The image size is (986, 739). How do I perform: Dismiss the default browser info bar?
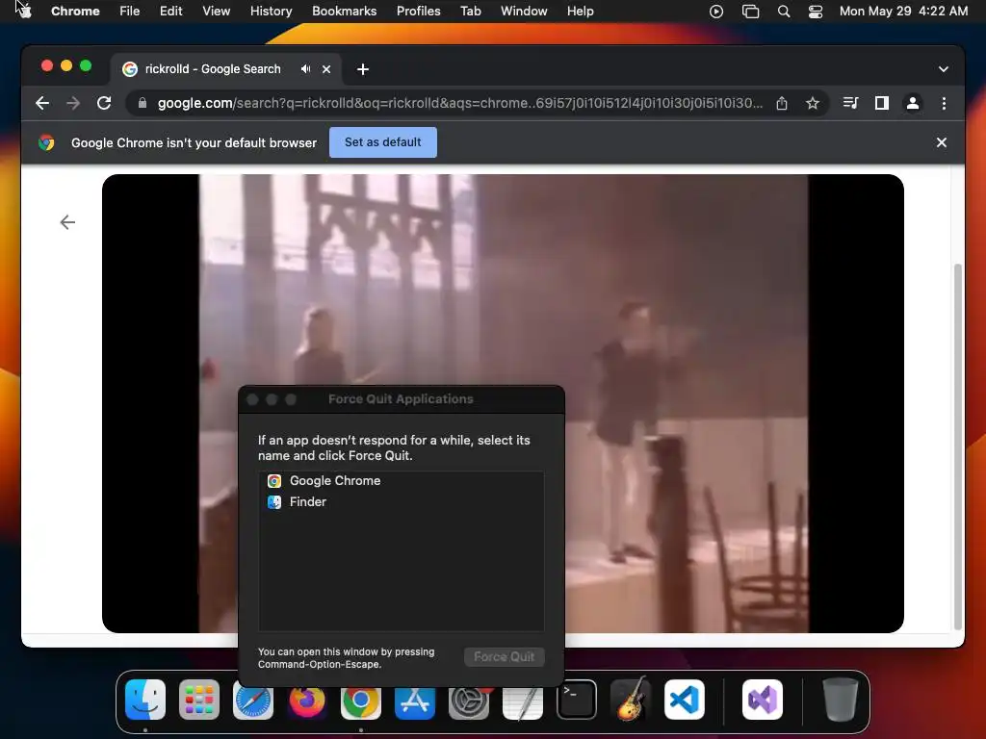click(x=942, y=142)
